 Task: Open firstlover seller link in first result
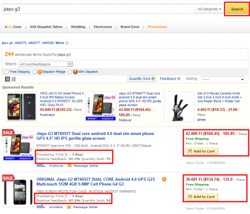click(56, 165)
